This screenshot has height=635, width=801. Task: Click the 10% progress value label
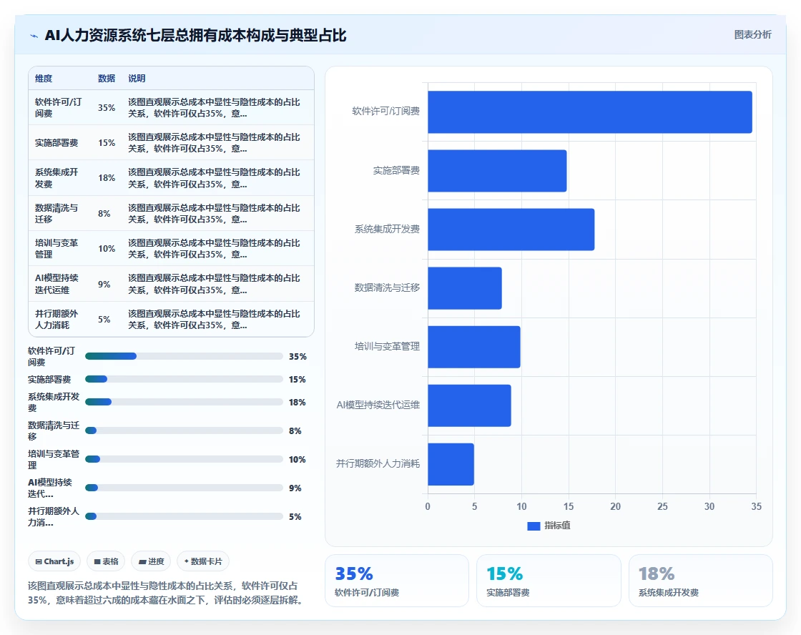(x=298, y=460)
